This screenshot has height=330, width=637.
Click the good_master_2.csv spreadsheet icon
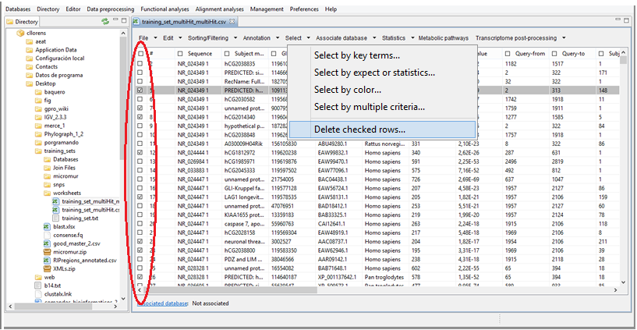48,243
